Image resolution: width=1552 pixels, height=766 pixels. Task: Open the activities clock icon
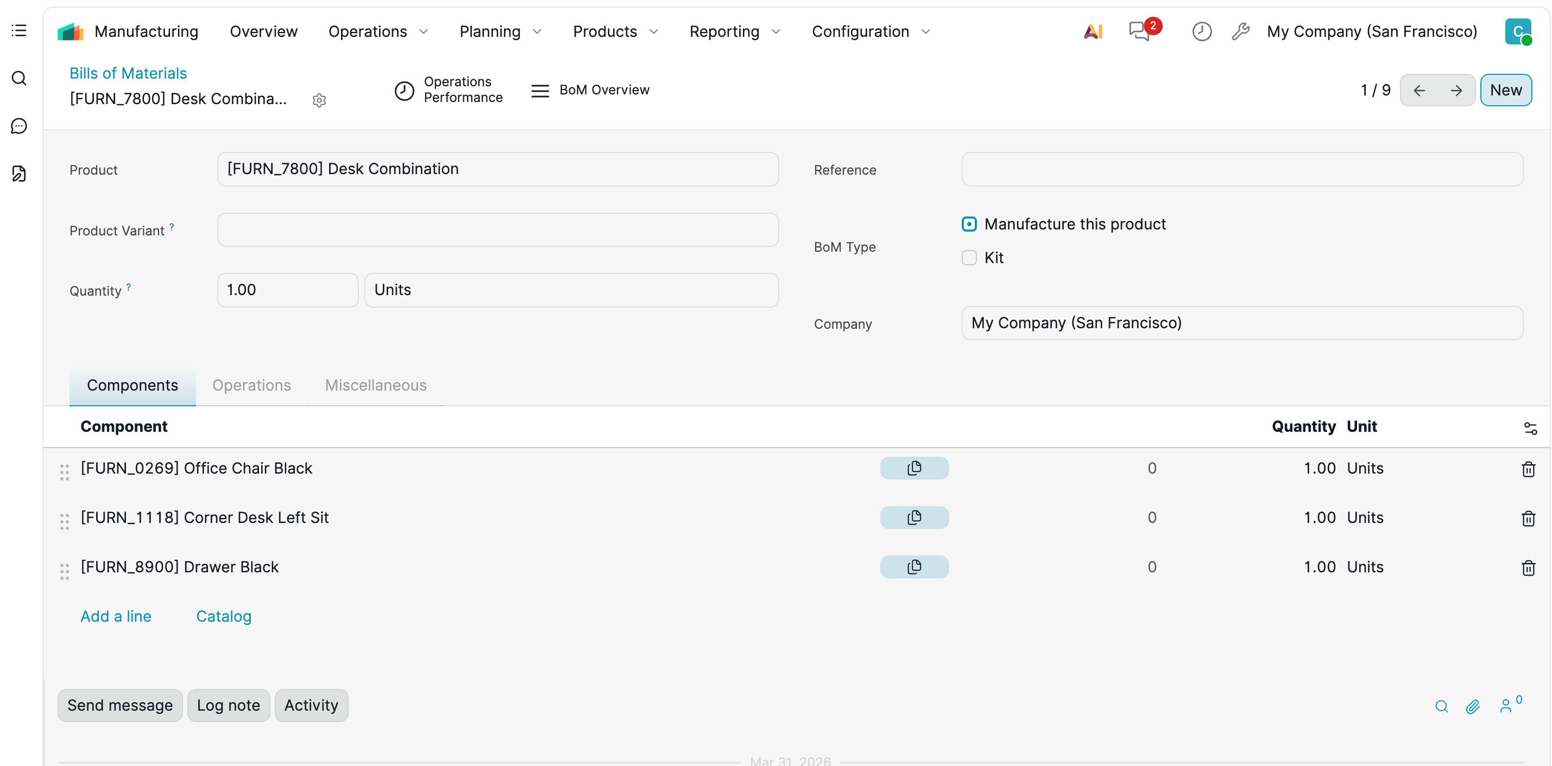coord(1201,31)
